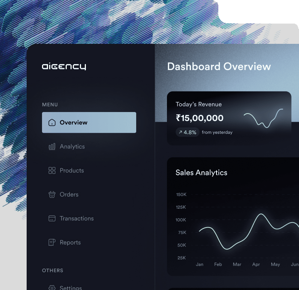Viewport: 299px width, 290px height.
Task: Click the bar chart icon for Analytics
Action: (52, 146)
